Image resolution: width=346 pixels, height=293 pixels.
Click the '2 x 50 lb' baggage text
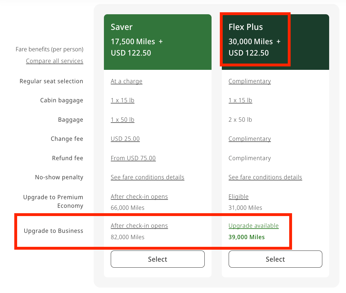240,120
